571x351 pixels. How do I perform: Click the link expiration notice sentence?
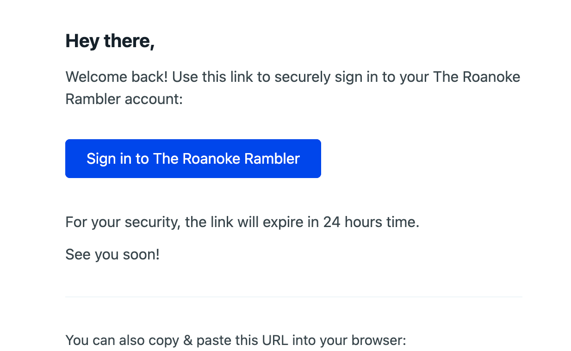click(242, 222)
